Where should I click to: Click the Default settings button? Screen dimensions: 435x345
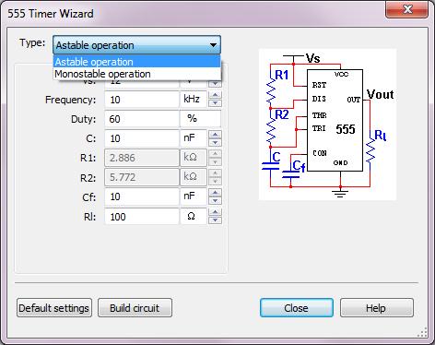[54, 308]
